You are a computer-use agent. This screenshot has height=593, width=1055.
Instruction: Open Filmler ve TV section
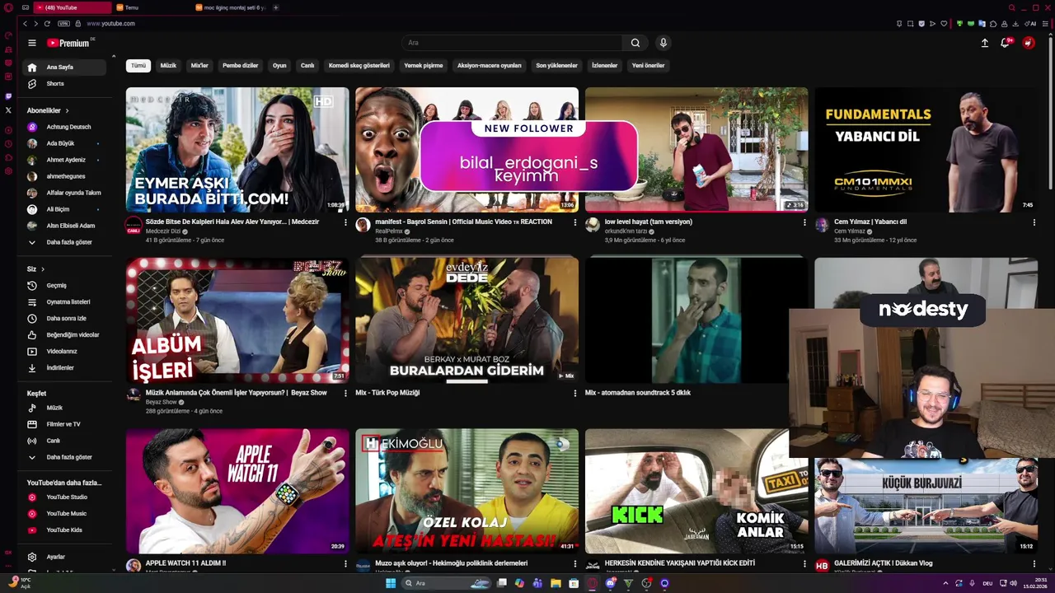[66, 424]
